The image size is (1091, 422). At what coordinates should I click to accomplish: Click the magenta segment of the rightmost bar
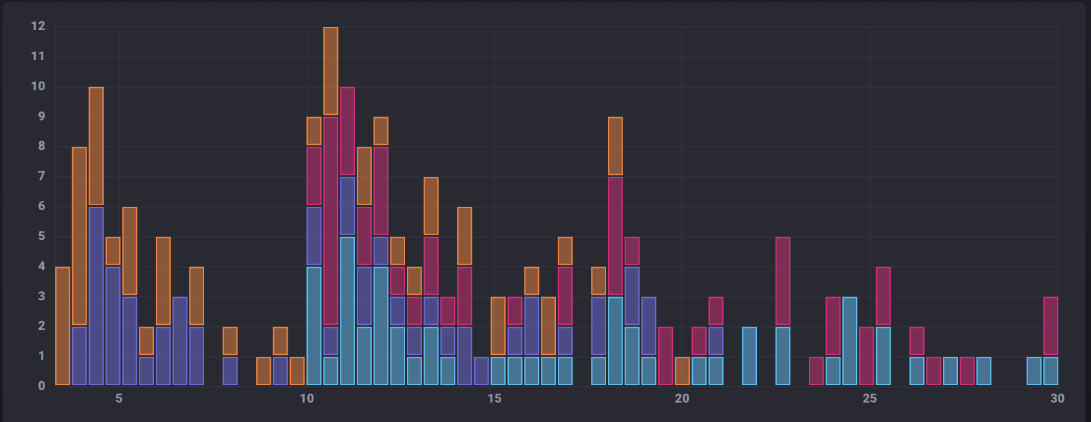(1050, 325)
